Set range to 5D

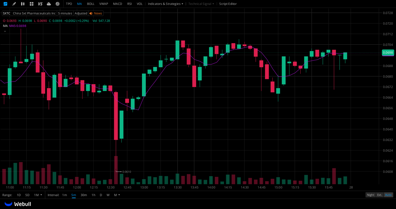coord(27,195)
